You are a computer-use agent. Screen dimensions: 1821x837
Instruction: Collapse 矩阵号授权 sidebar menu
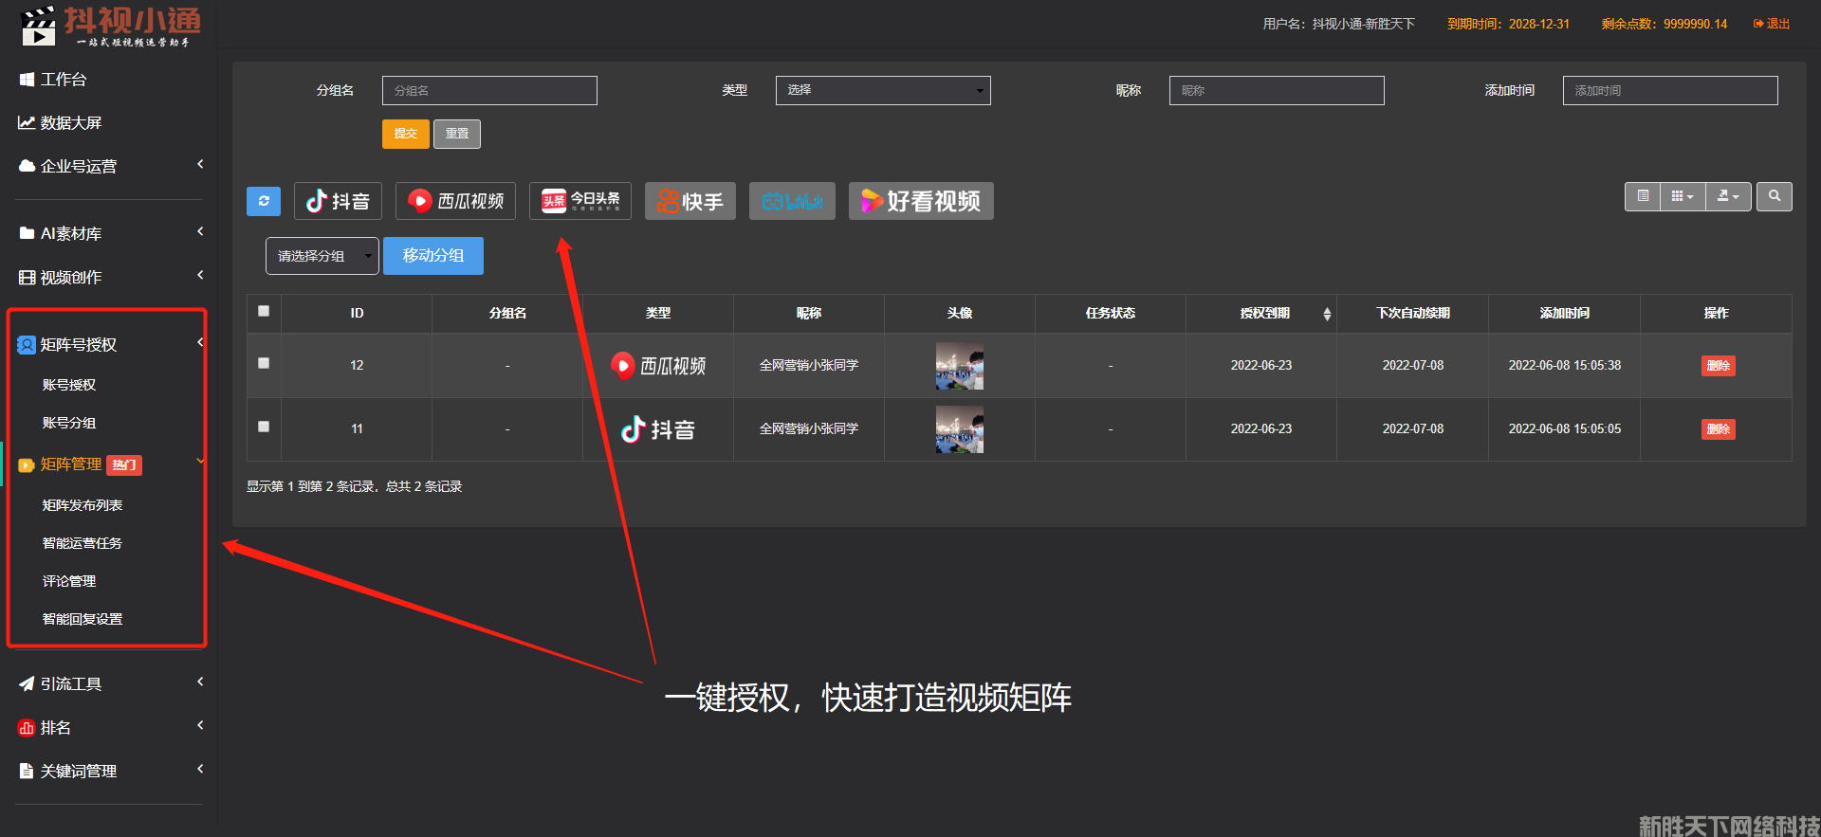point(109,344)
